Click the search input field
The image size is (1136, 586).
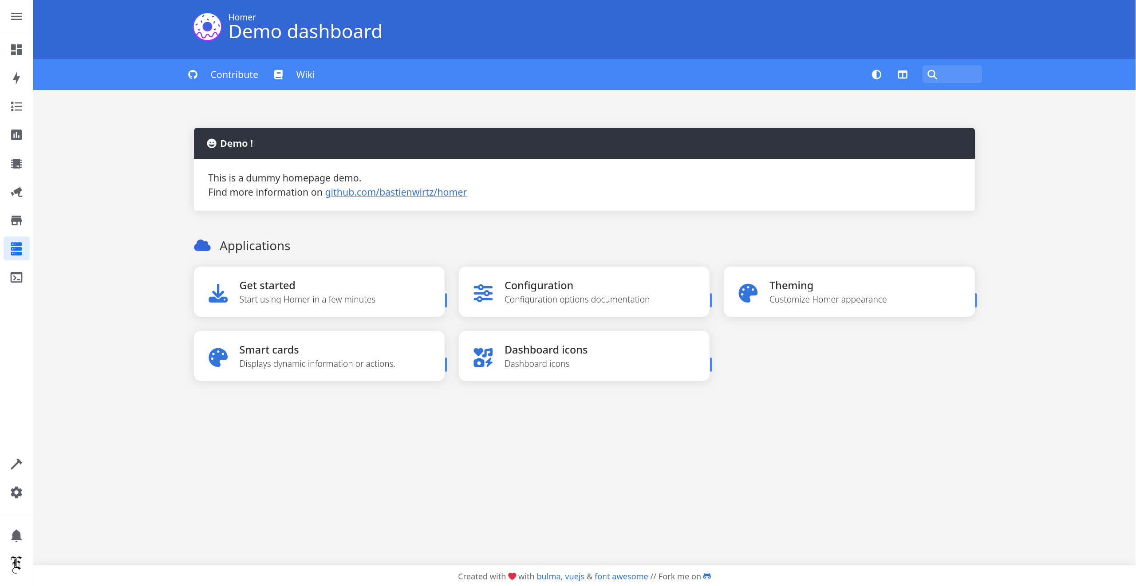pos(958,75)
